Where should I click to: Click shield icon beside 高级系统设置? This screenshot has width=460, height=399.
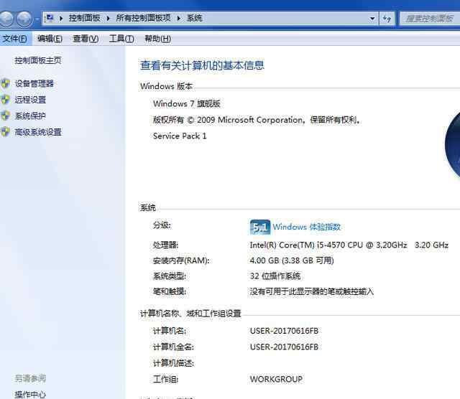pos(5,132)
